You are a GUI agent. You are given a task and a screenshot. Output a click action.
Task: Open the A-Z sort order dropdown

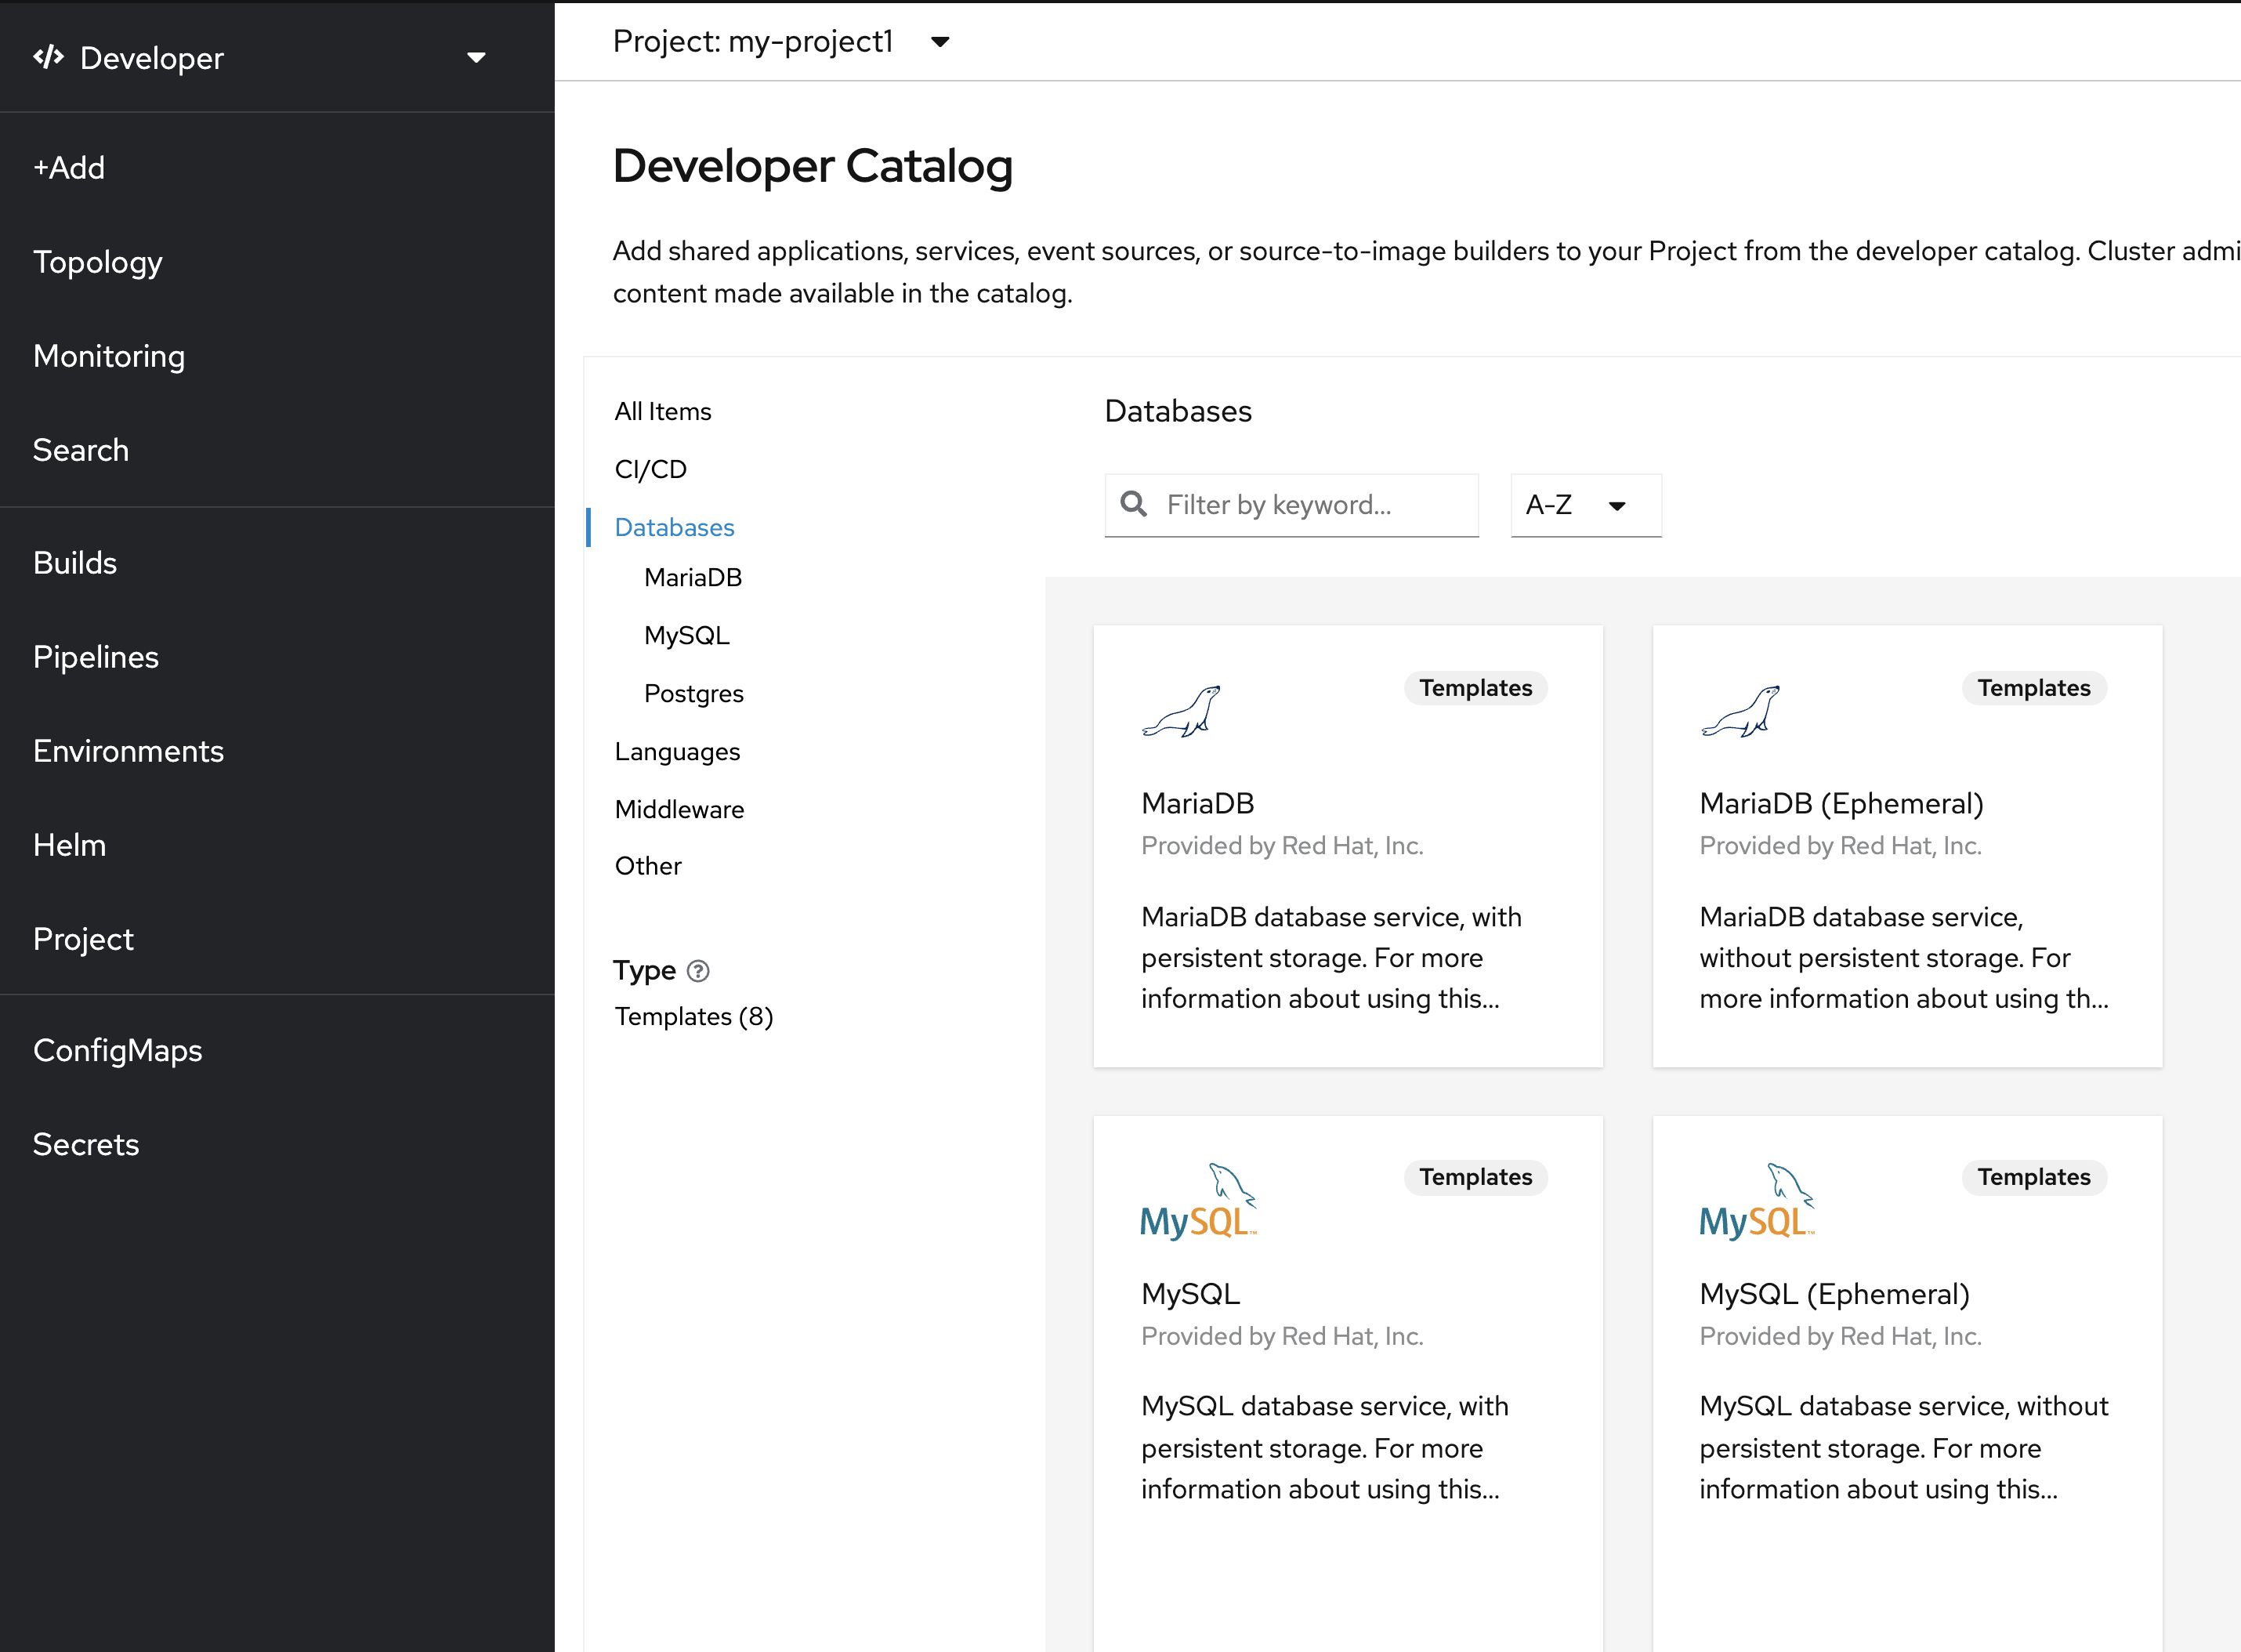pos(1575,503)
